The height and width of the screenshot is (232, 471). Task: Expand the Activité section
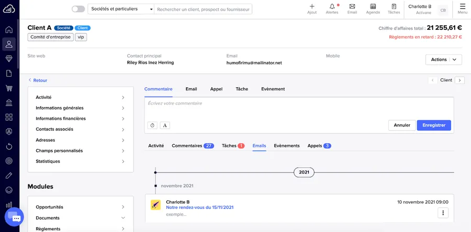tap(81, 97)
